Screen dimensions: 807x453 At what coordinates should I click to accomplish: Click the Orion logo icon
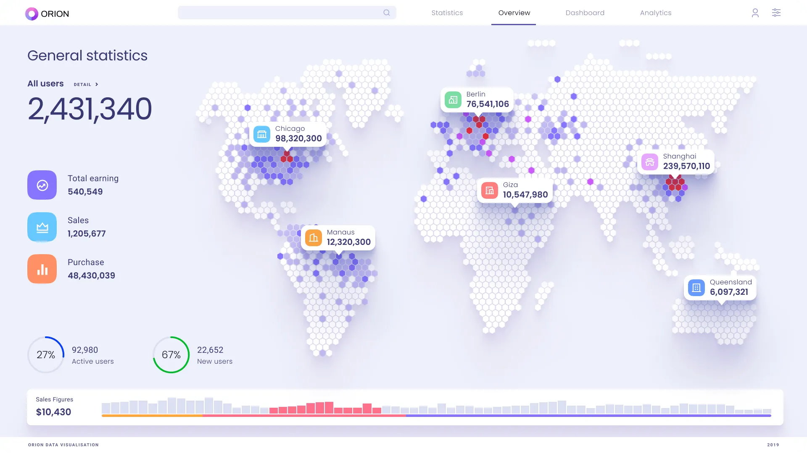(x=32, y=14)
